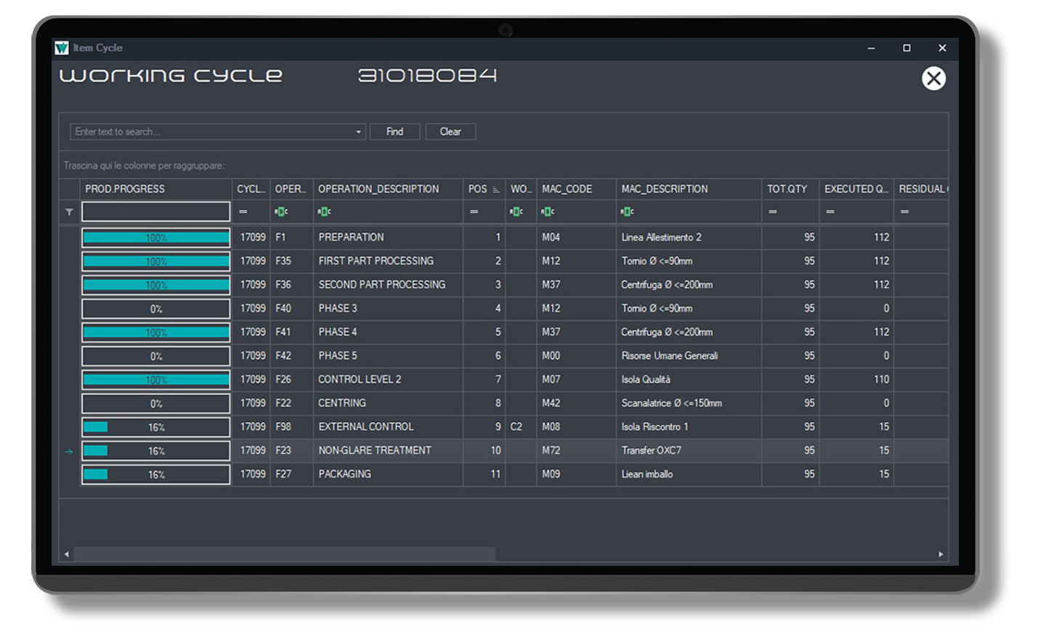The height and width of the screenshot is (634, 1038).
Task: Select the FIRST PART PROCESSING cell
Action: click(x=388, y=261)
